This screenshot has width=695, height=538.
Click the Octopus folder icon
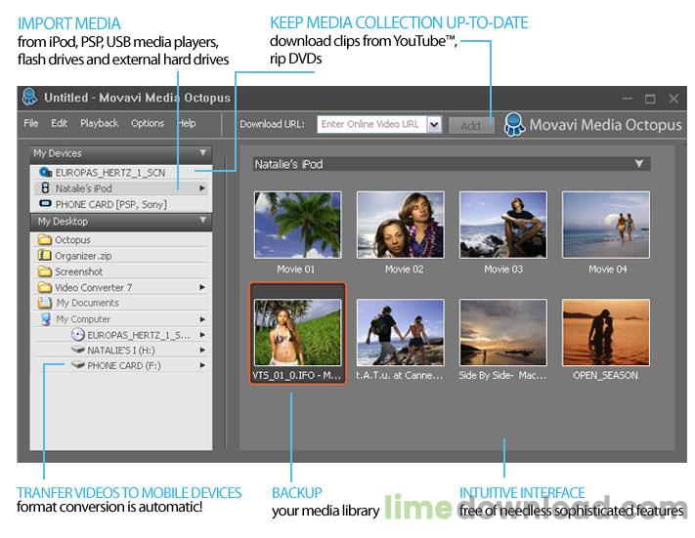coord(45,240)
